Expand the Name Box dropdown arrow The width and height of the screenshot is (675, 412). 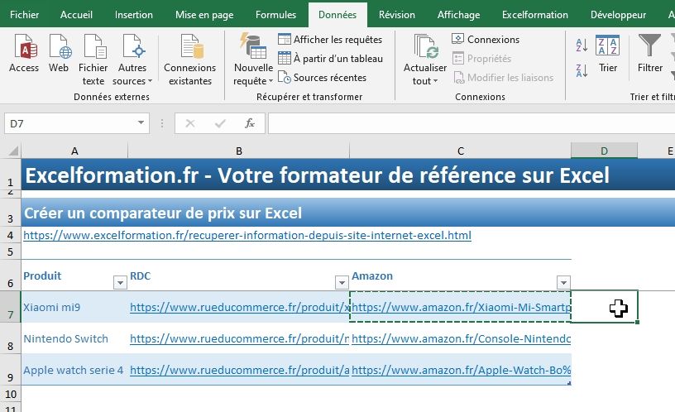142,123
